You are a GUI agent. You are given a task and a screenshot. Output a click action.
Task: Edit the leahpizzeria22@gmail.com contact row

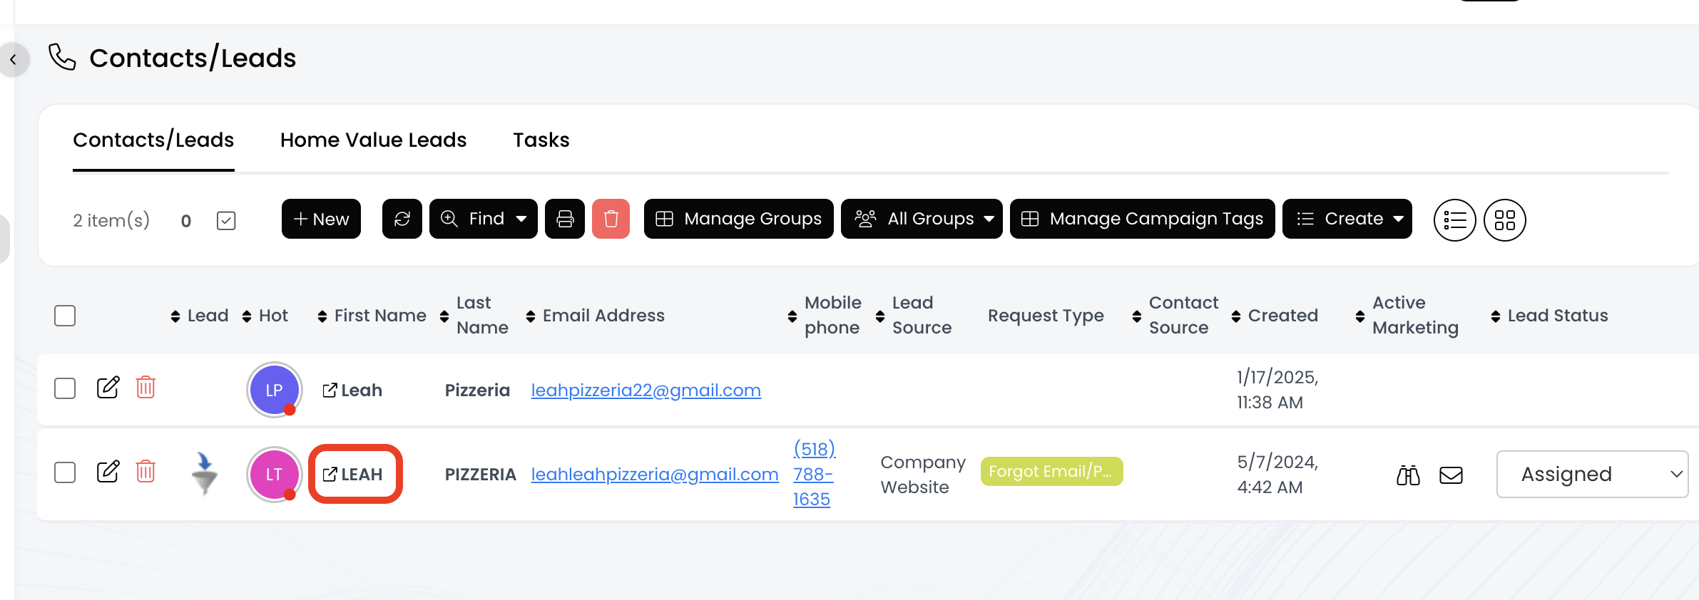(108, 388)
